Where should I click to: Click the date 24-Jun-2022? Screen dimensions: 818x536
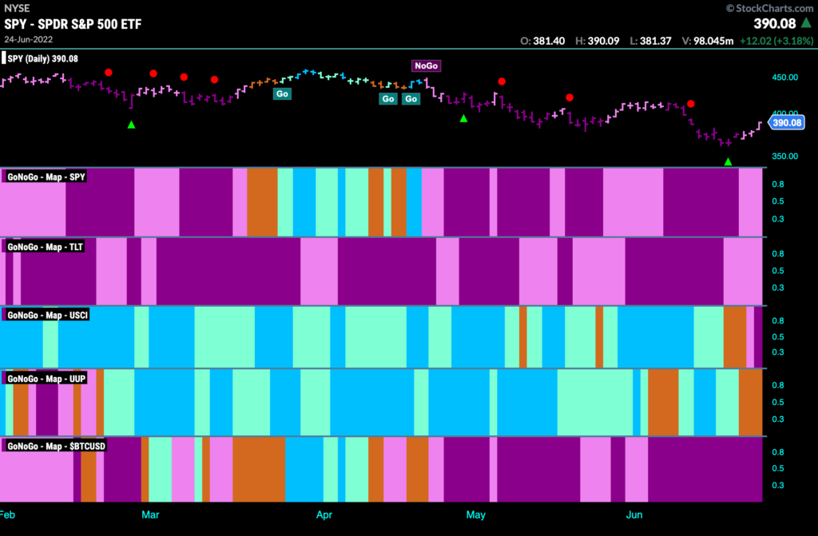(x=29, y=40)
